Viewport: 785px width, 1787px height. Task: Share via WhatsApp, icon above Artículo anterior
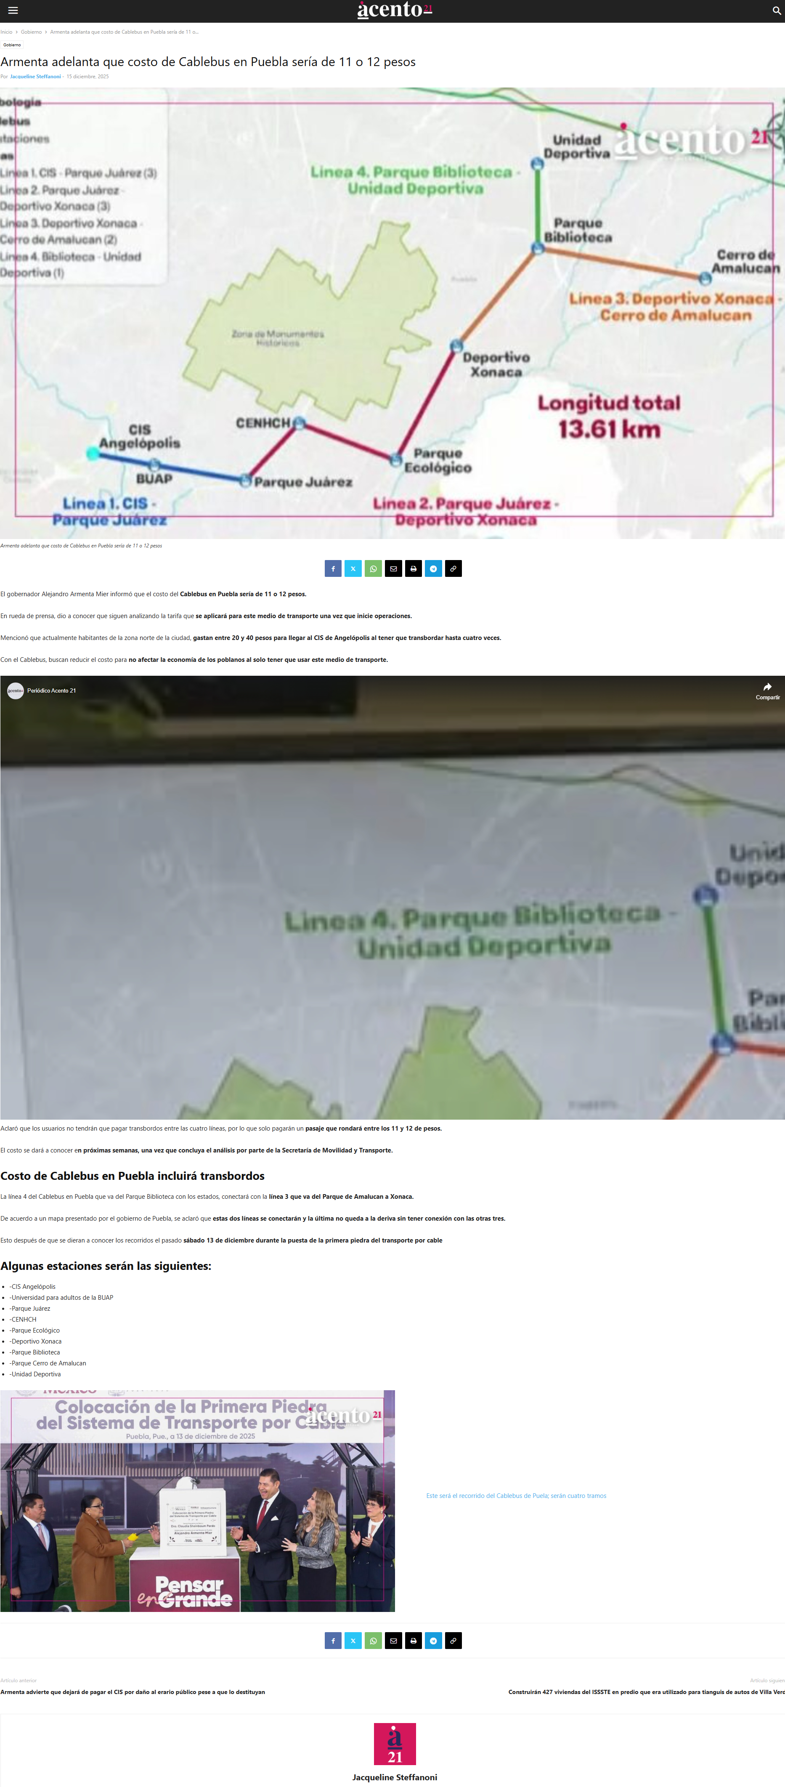(373, 1641)
